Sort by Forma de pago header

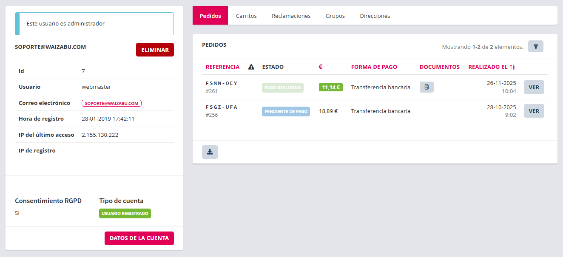(374, 67)
